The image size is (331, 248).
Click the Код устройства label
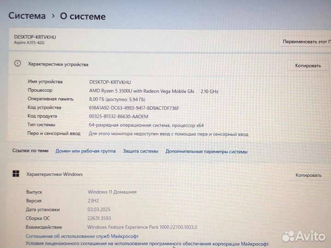tap(44, 107)
